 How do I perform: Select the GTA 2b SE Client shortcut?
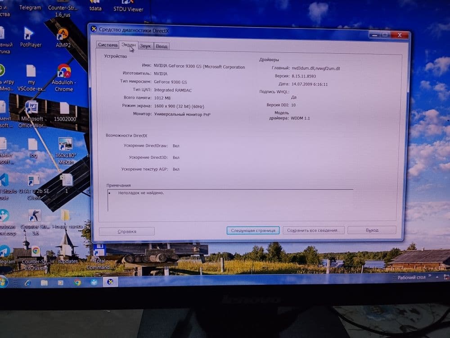34,187
